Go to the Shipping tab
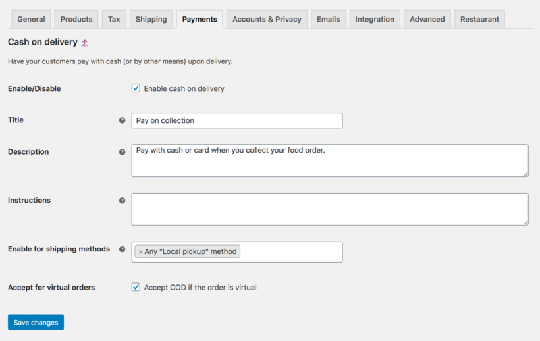The width and height of the screenshot is (540, 341). pos(151,19)
